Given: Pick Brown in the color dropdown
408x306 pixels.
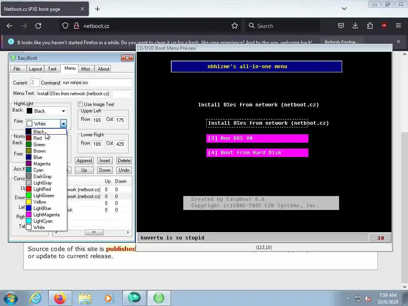Looking at the screenshot, I should pos(46,151).
